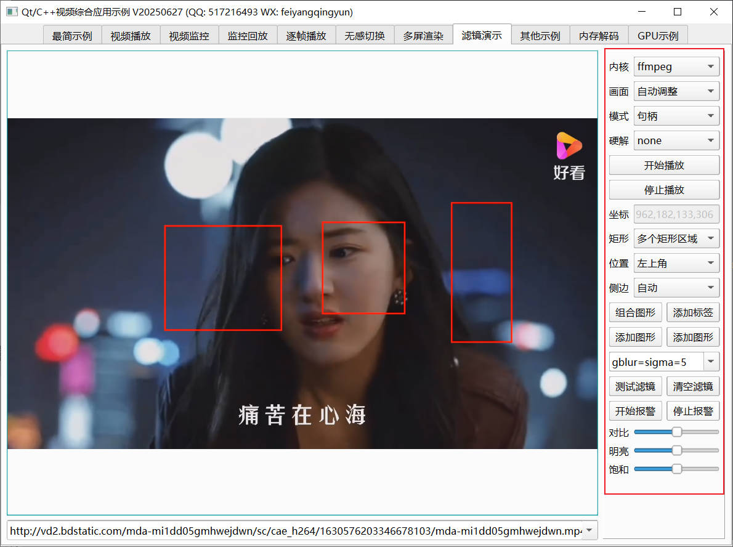Click the 测试滤镜 button
The height and width of the screenshot is (547, 733).
[635, 387]
